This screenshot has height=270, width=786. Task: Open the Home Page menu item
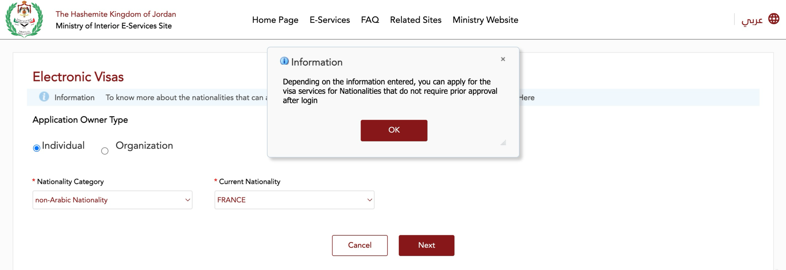(x=275, y=20)
